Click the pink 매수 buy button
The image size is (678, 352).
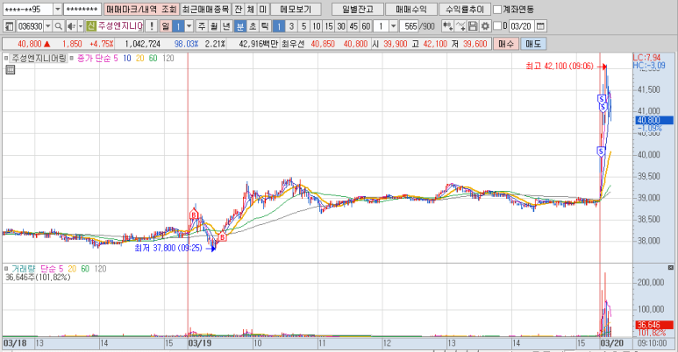[506, 44]
